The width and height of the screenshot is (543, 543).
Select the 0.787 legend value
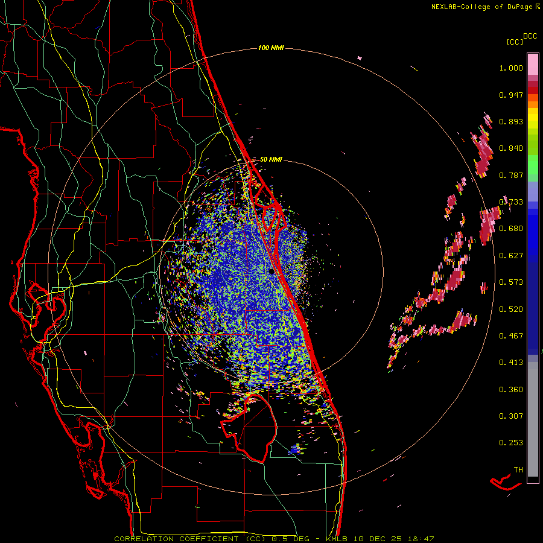tap(511, 175)
